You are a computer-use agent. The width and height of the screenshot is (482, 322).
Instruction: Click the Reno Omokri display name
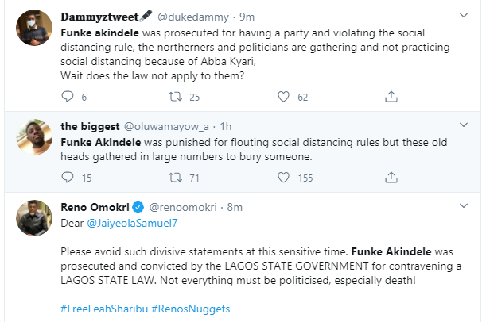pyautogui.click(x=94, y=208)
